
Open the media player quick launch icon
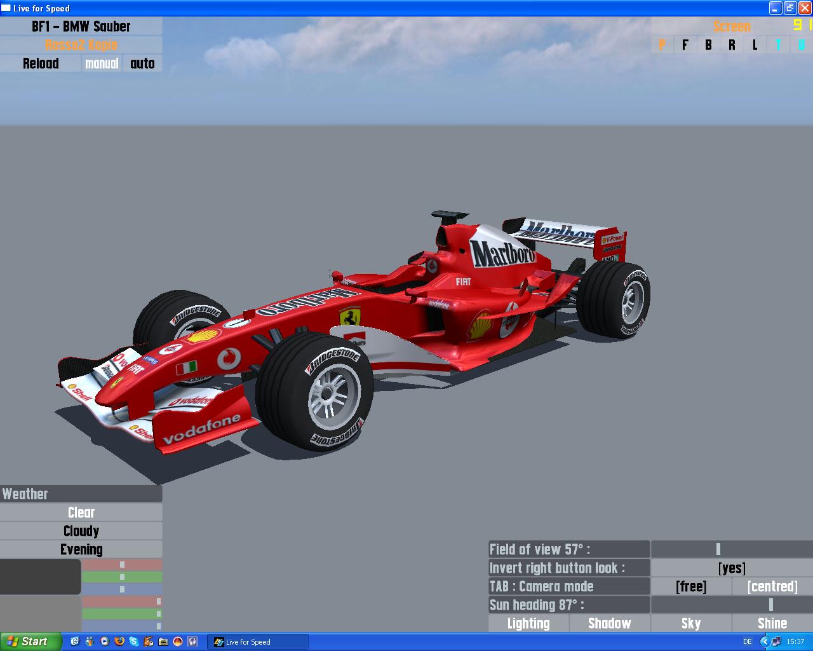point(104,641)
